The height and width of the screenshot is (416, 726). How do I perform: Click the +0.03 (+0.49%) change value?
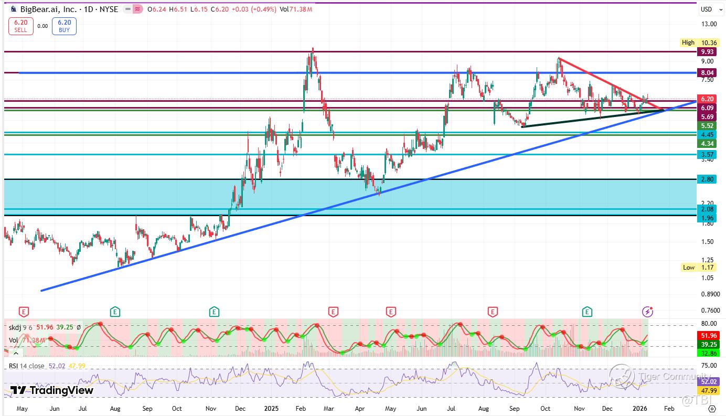(254, 9)
